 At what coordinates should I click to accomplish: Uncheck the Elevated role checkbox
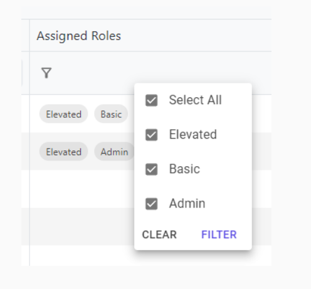click(x=151, y=135)
